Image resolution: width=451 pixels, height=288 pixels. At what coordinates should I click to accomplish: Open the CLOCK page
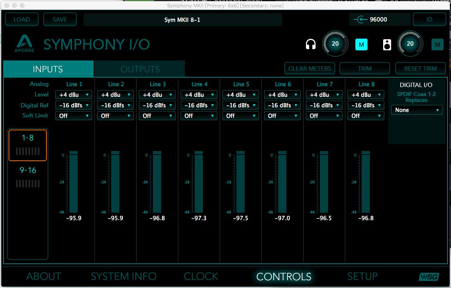point(201,276)
